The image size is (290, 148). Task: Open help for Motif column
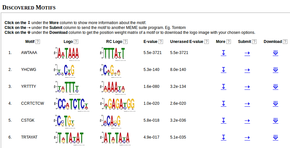38,42
